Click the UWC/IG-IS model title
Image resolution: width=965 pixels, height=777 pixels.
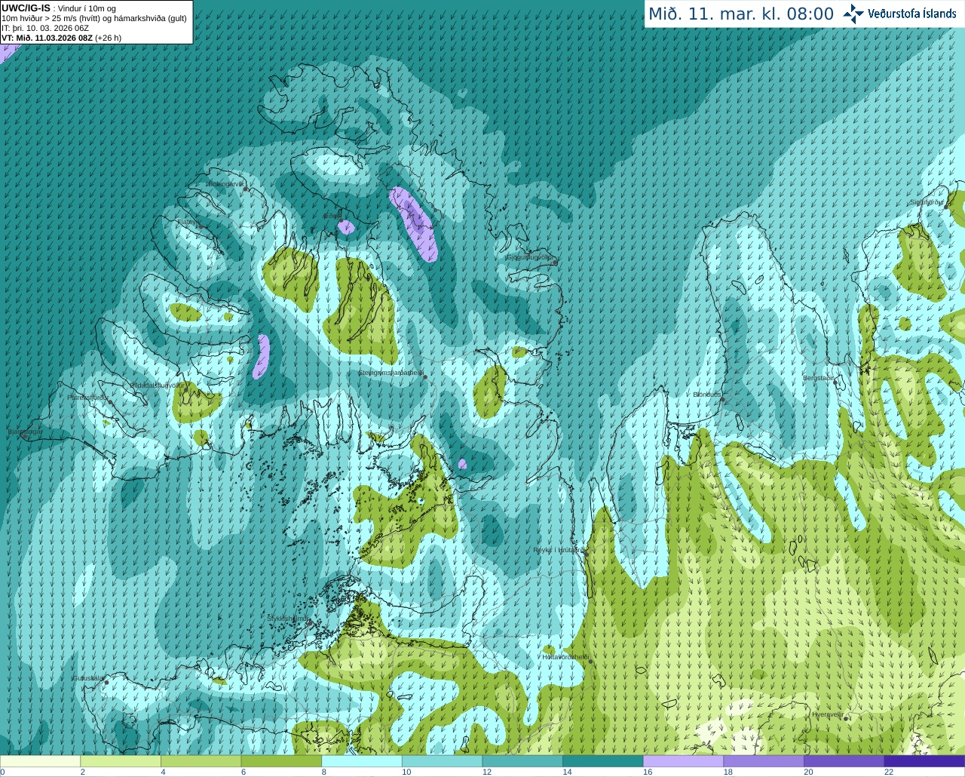pos(26,8)
